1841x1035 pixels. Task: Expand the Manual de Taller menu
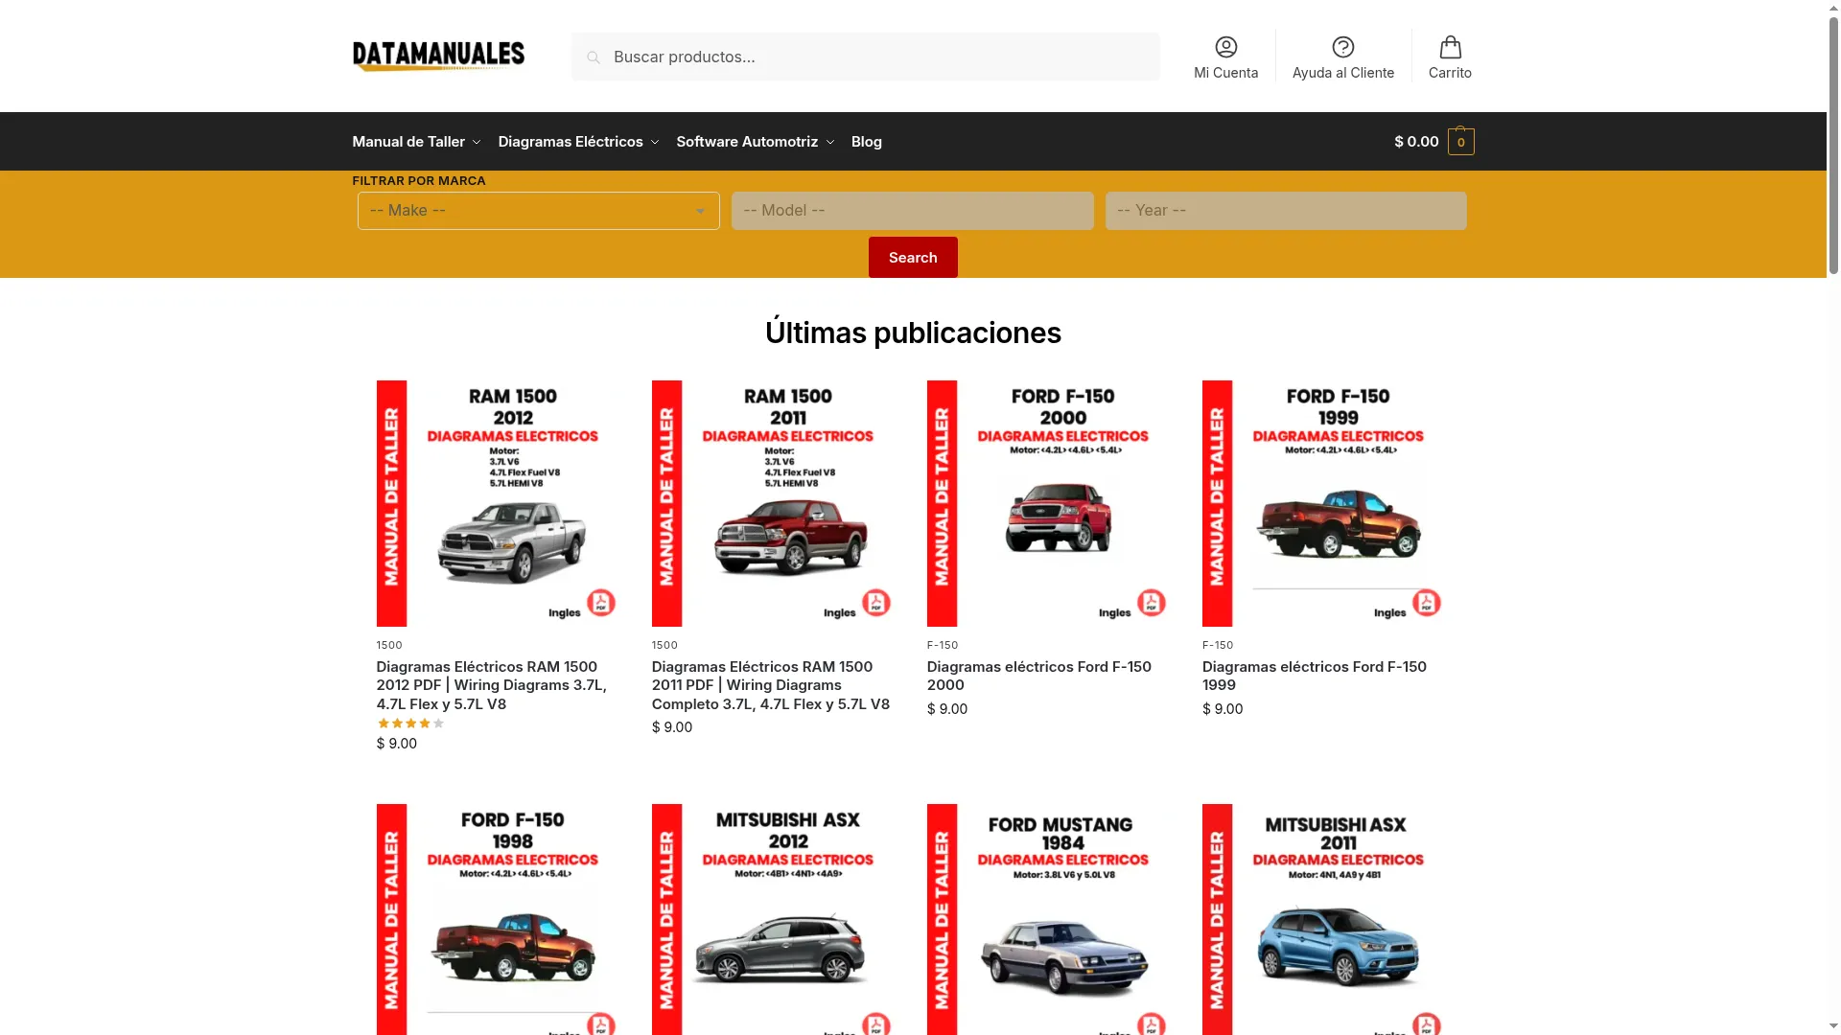[x=416, y=142]
